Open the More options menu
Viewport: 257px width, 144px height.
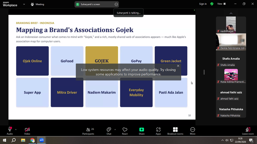[x=193, y=131]
